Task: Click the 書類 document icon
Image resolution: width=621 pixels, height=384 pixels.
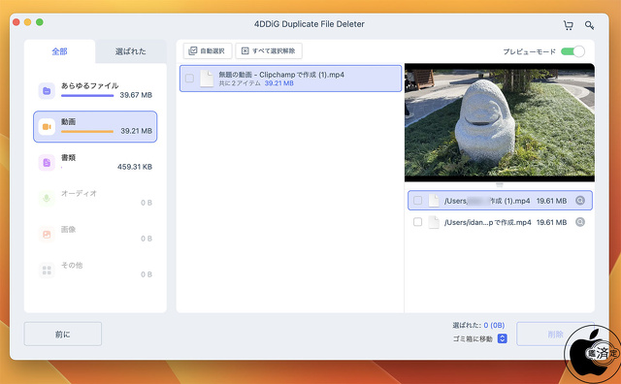Action: tap(47, 163)
